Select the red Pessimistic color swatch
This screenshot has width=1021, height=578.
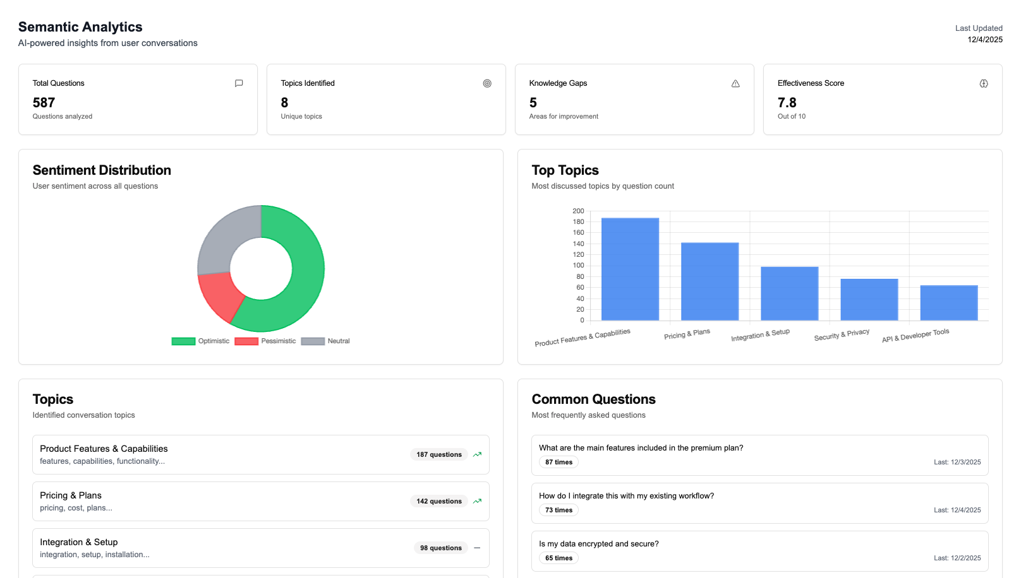click(246, 341)
